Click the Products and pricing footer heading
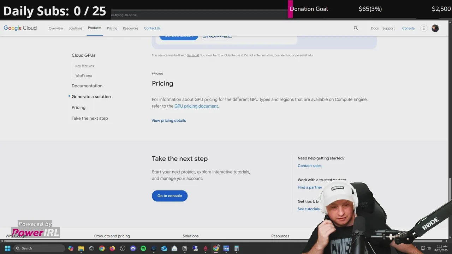Image resolution: width=452 pixels, height=254 pixels. click(x=112, y=236)
